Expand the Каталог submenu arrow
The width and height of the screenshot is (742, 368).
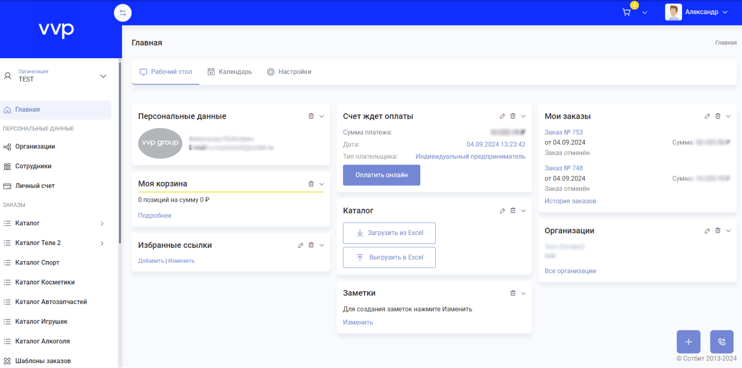(x=102, y=223)
